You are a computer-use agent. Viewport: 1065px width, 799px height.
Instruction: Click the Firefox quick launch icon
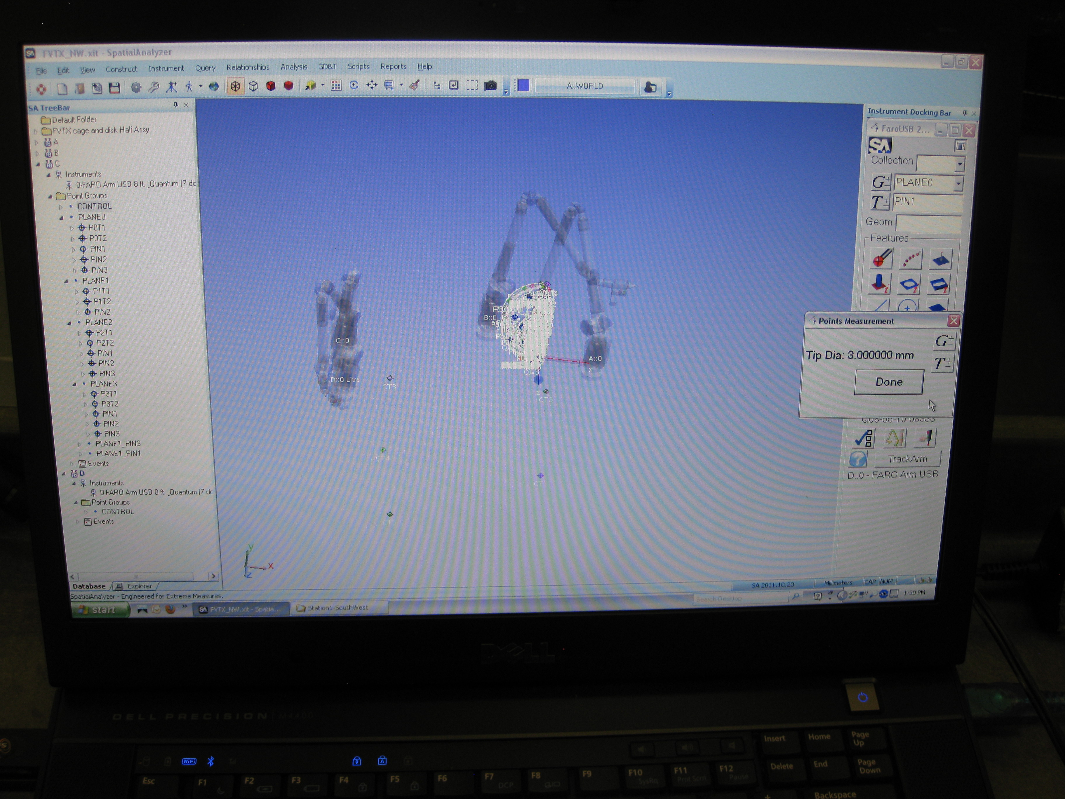point(170,609)
